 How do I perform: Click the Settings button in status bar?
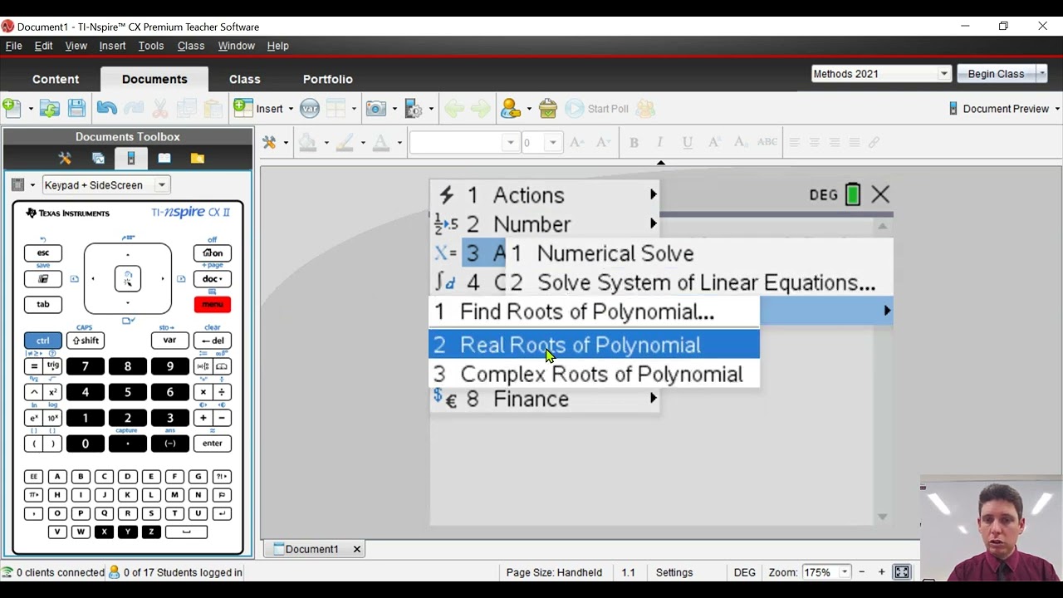tap(674, 572)
